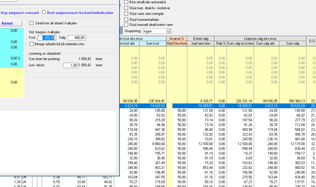Click the Kost hourly price field
The width and height of the screenshot is (316, 187).
(46, 38)
